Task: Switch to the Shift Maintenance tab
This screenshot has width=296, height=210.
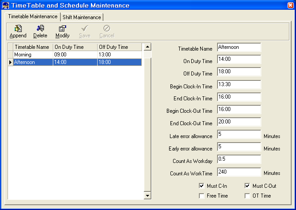Action: (x=82, y=17)
